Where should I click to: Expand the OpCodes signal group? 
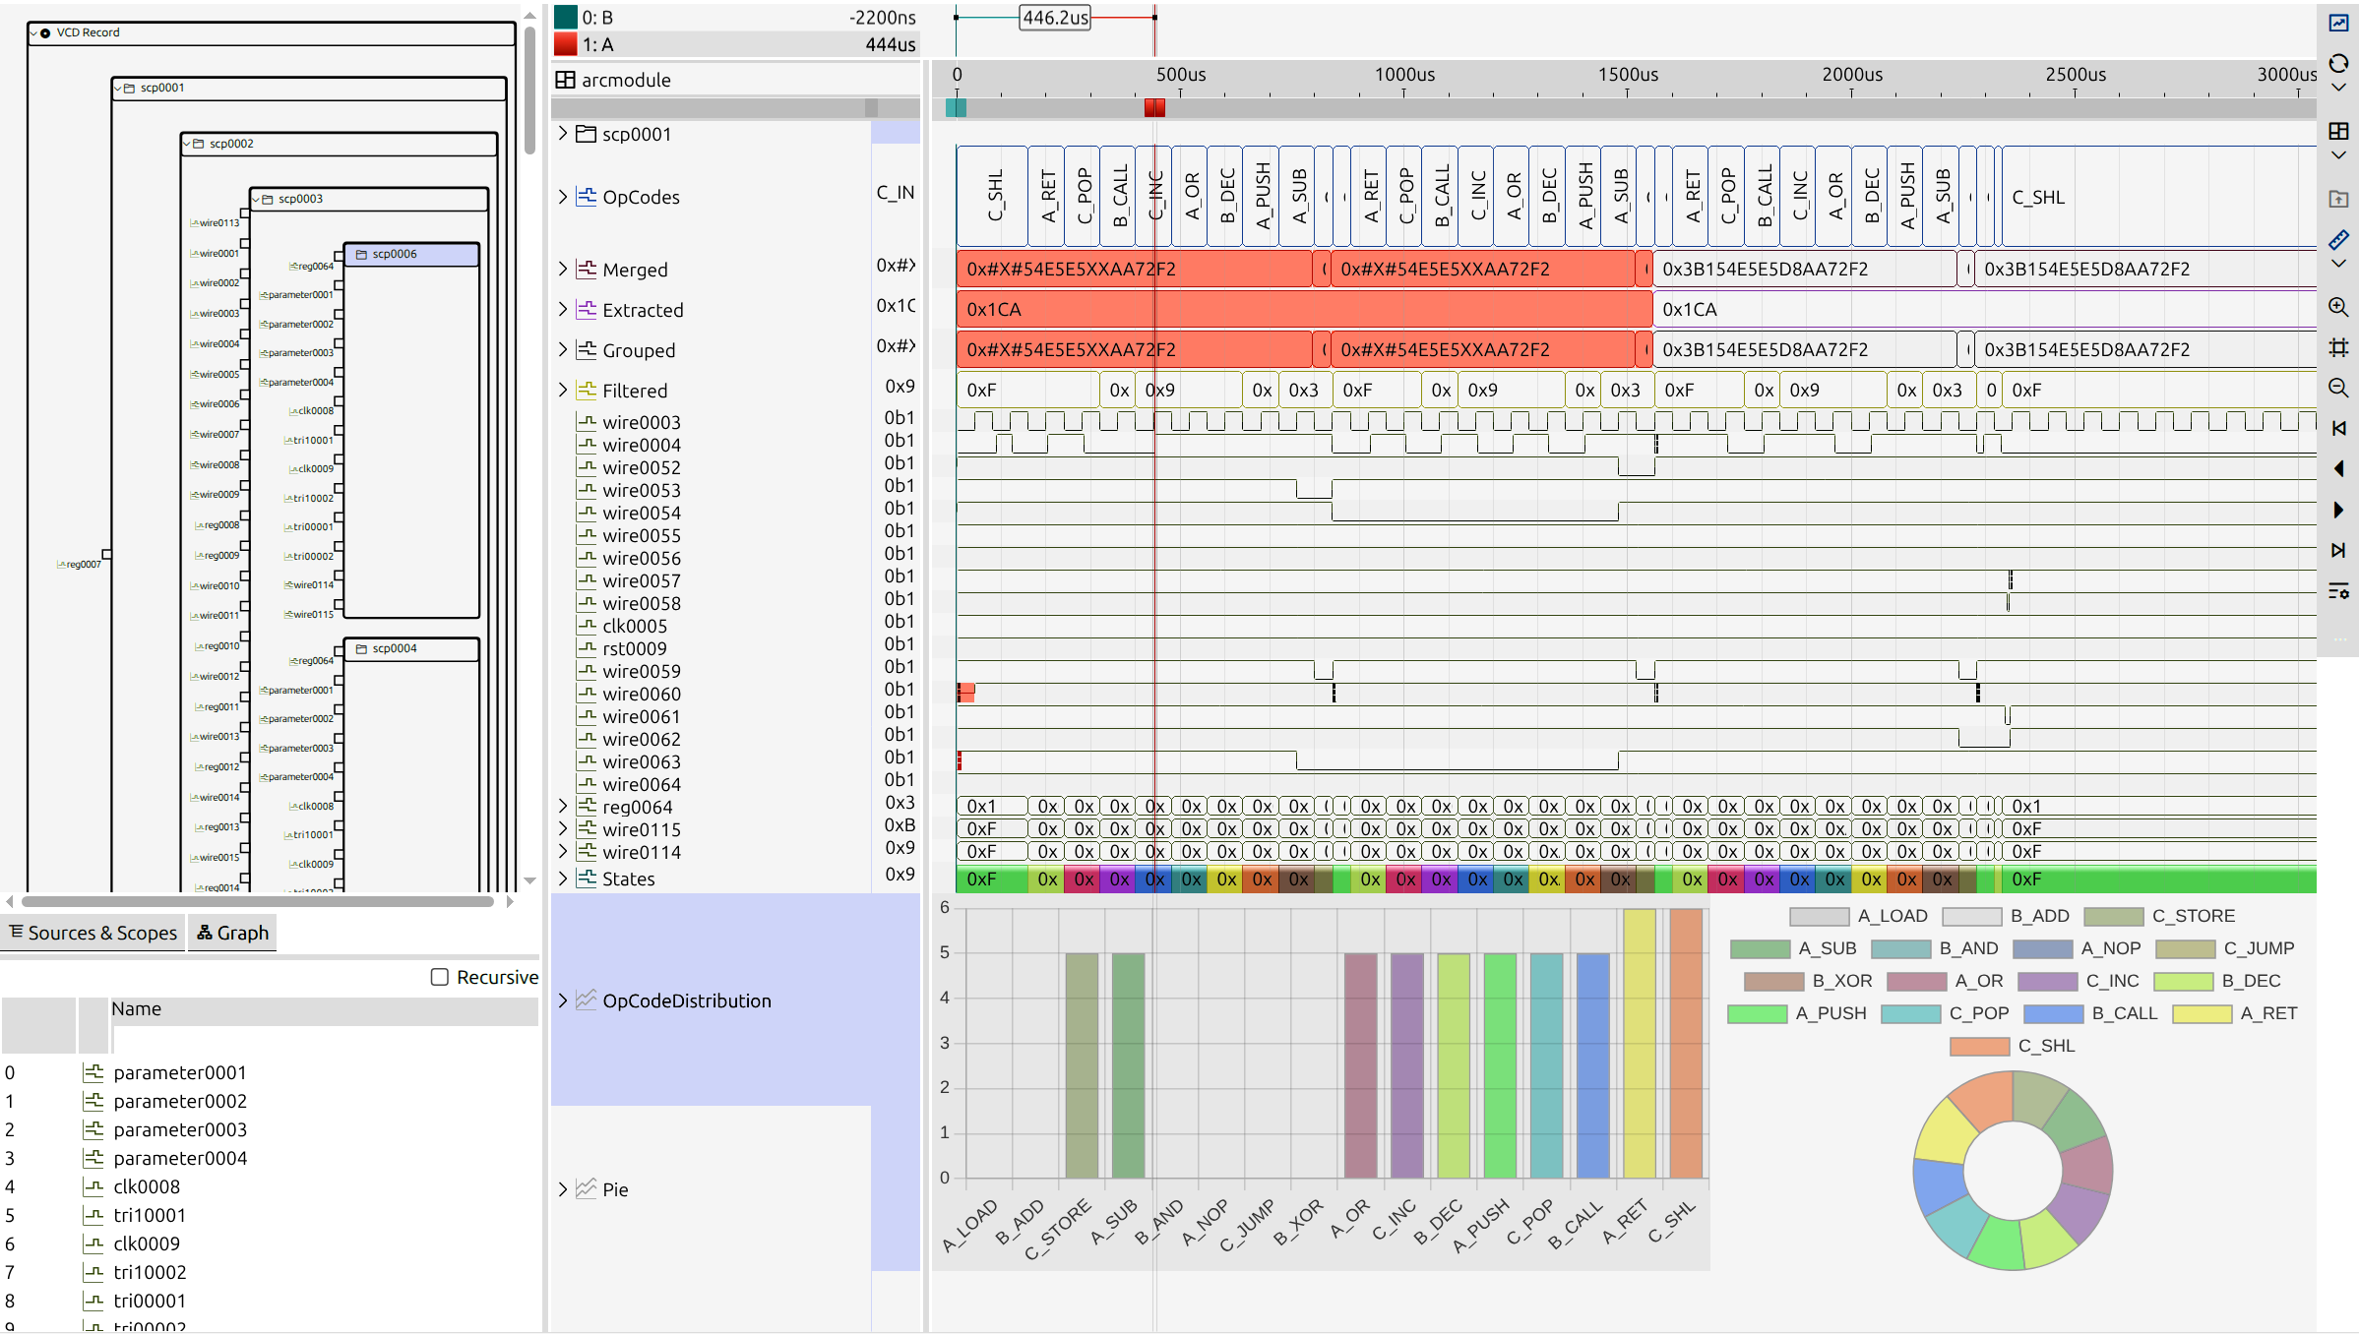(x=563, y=197)
